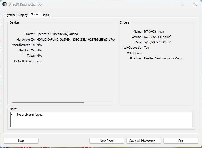Click the driver date 5/17/2022 value
The height and width of the screenshot is (148, 202).
157,42
